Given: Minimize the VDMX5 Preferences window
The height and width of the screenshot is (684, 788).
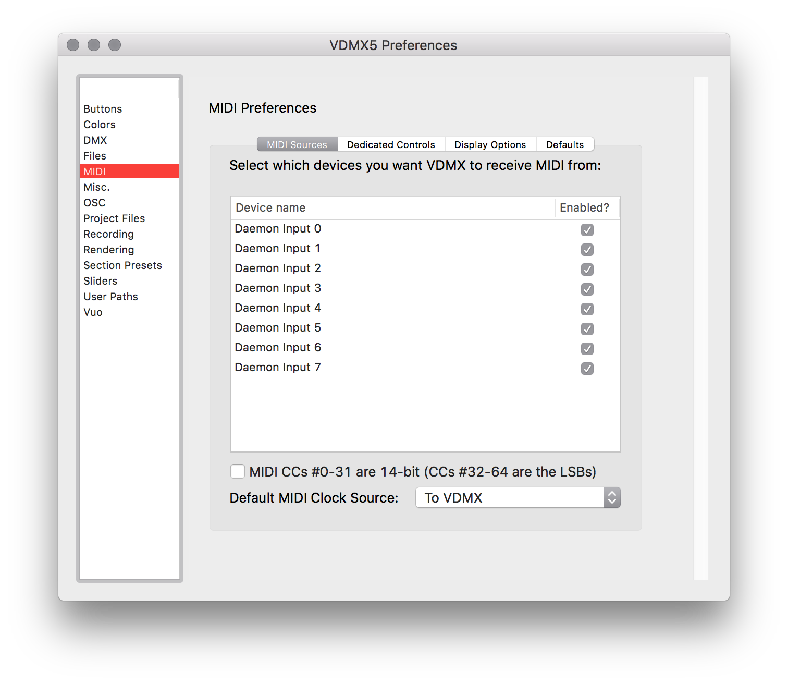Looking at the screenshot, I should [94, 45].
